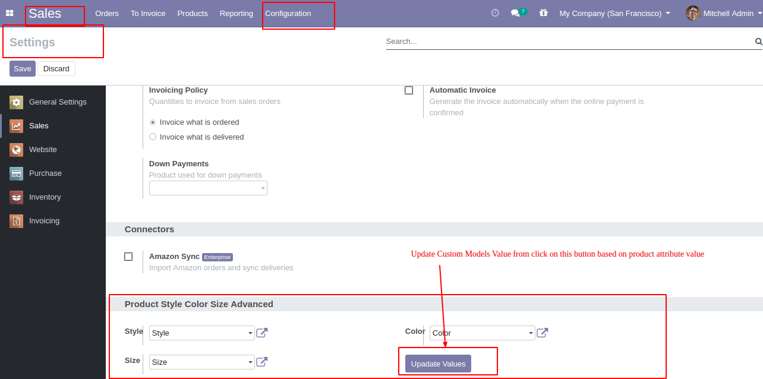Open the Reporting menu
This screenshot has width=763, height=379.
pyautogui.click(x=237, y=13)
